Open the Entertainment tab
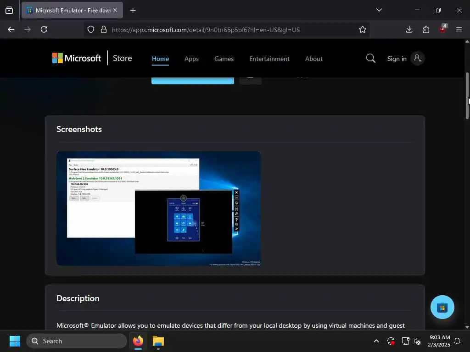The image size is (470, 352). click(x=269, y=59)
